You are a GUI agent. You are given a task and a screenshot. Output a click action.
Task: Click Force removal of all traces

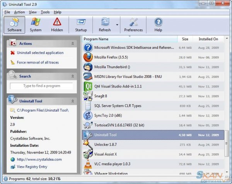point(38,62)
